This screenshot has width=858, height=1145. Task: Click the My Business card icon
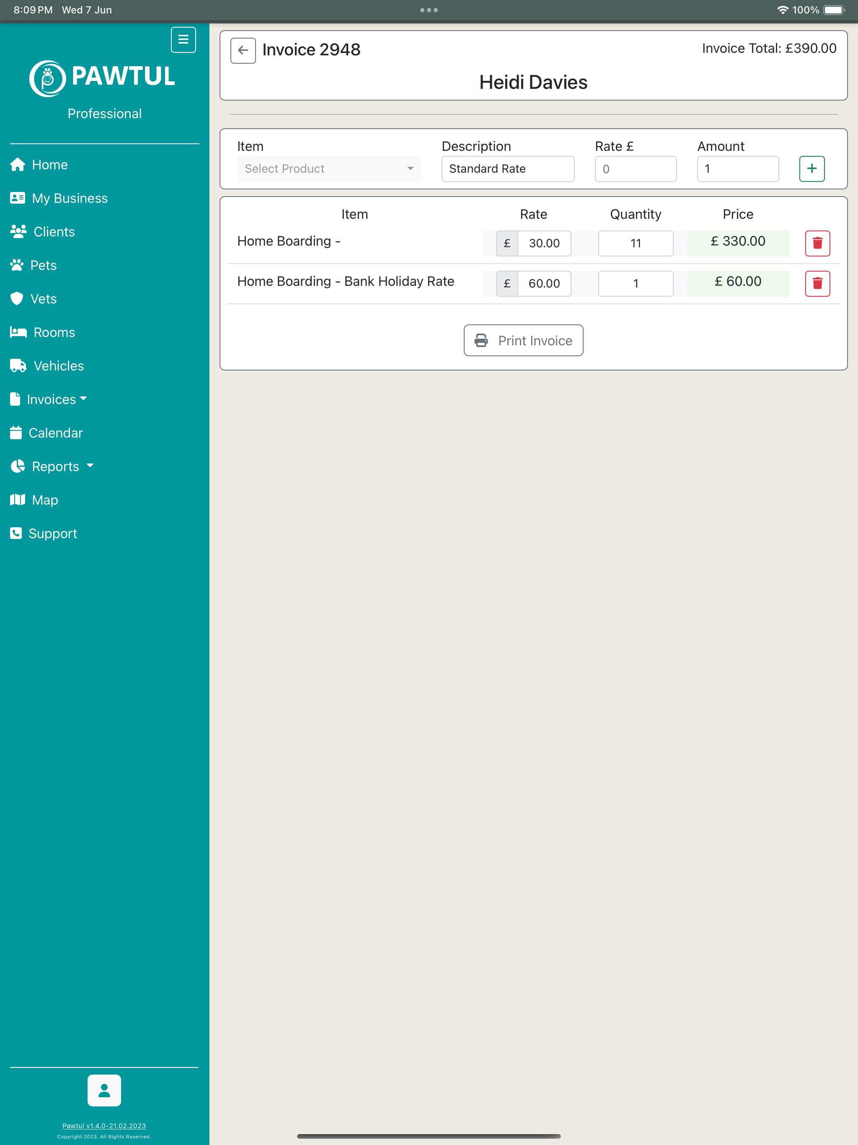pos(18,198)
